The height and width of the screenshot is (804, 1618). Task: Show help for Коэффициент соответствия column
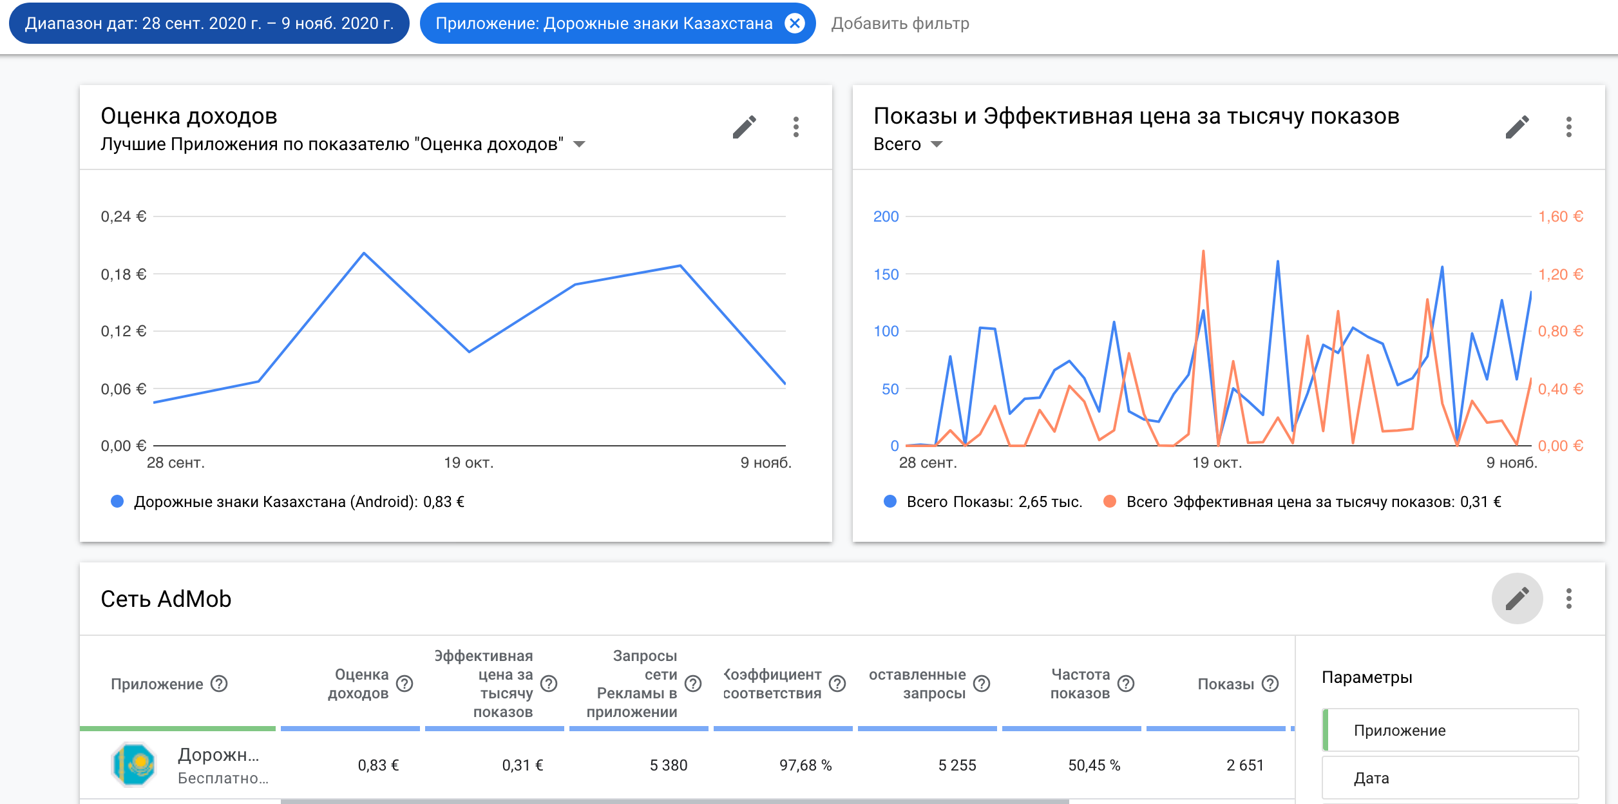pos(837,684)
